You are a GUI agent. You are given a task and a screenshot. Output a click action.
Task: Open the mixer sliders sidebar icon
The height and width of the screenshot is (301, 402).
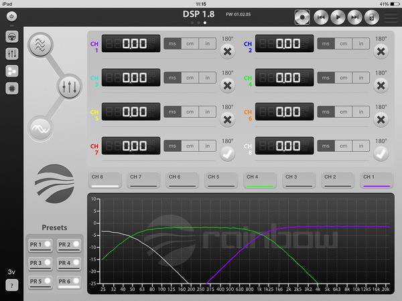[x=12, y=54]
